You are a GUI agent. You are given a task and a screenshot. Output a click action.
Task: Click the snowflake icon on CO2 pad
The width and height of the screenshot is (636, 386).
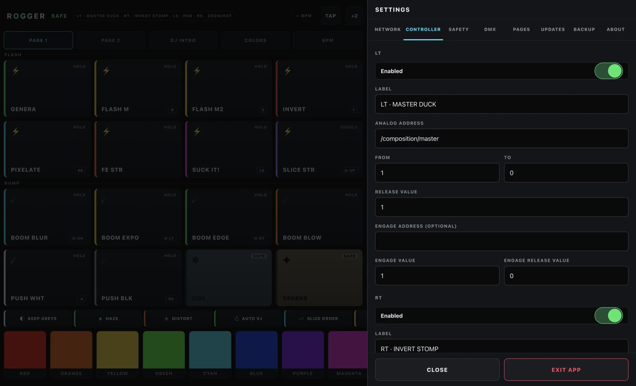coord(196,260)
